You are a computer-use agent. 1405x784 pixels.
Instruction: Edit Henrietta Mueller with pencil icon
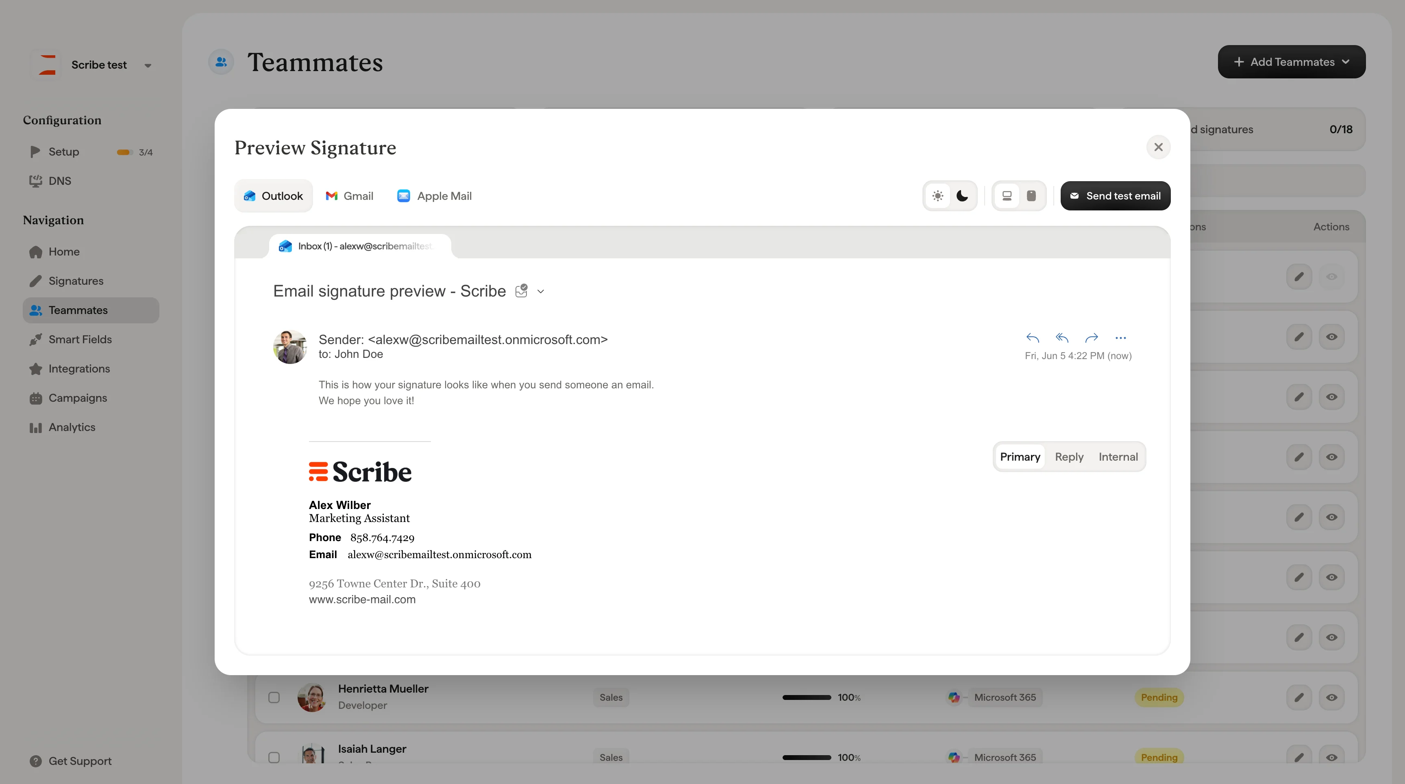coord(1299,697)
